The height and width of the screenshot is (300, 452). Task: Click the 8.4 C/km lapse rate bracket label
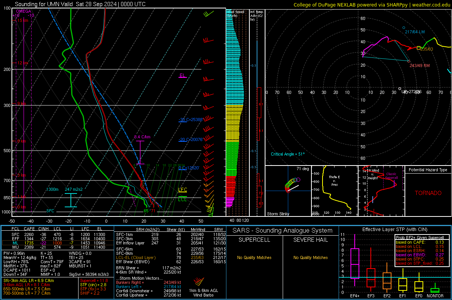pyautogui.click(x=142, y=137)
